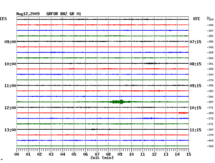The width and height of the screenshot is (215, 163).
Task: Select the 11:00 local time label
Action: [10, 86]
